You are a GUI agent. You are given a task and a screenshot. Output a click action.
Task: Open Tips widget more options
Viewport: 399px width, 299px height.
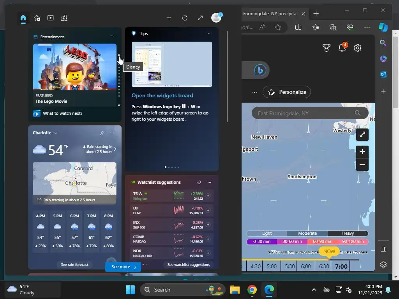pos(210,33)
